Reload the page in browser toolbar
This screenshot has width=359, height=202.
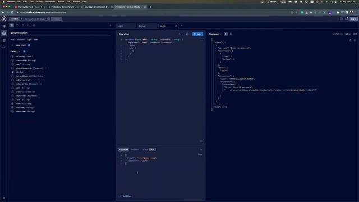click(12, 12)
